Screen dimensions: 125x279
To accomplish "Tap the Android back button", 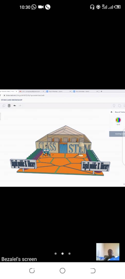I will [93, 271].
